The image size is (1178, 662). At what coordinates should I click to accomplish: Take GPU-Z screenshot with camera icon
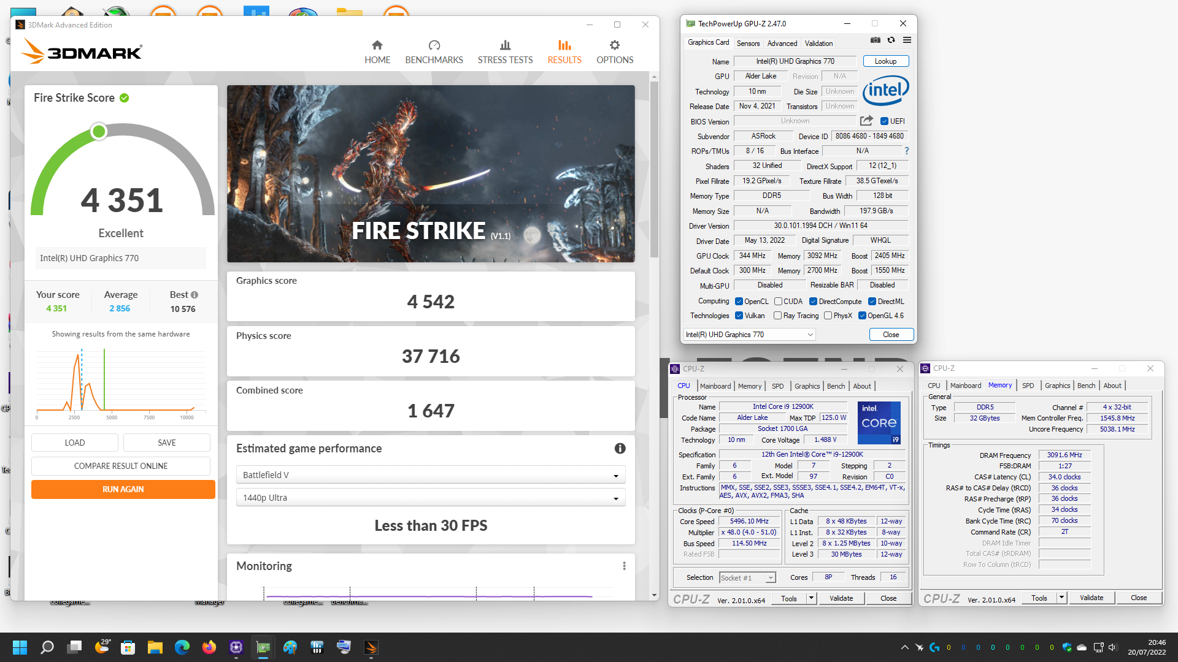[x=876, y=40]
